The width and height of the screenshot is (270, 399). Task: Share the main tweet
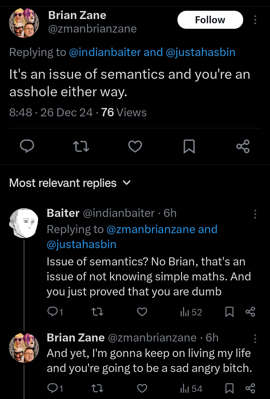point(243,146)
